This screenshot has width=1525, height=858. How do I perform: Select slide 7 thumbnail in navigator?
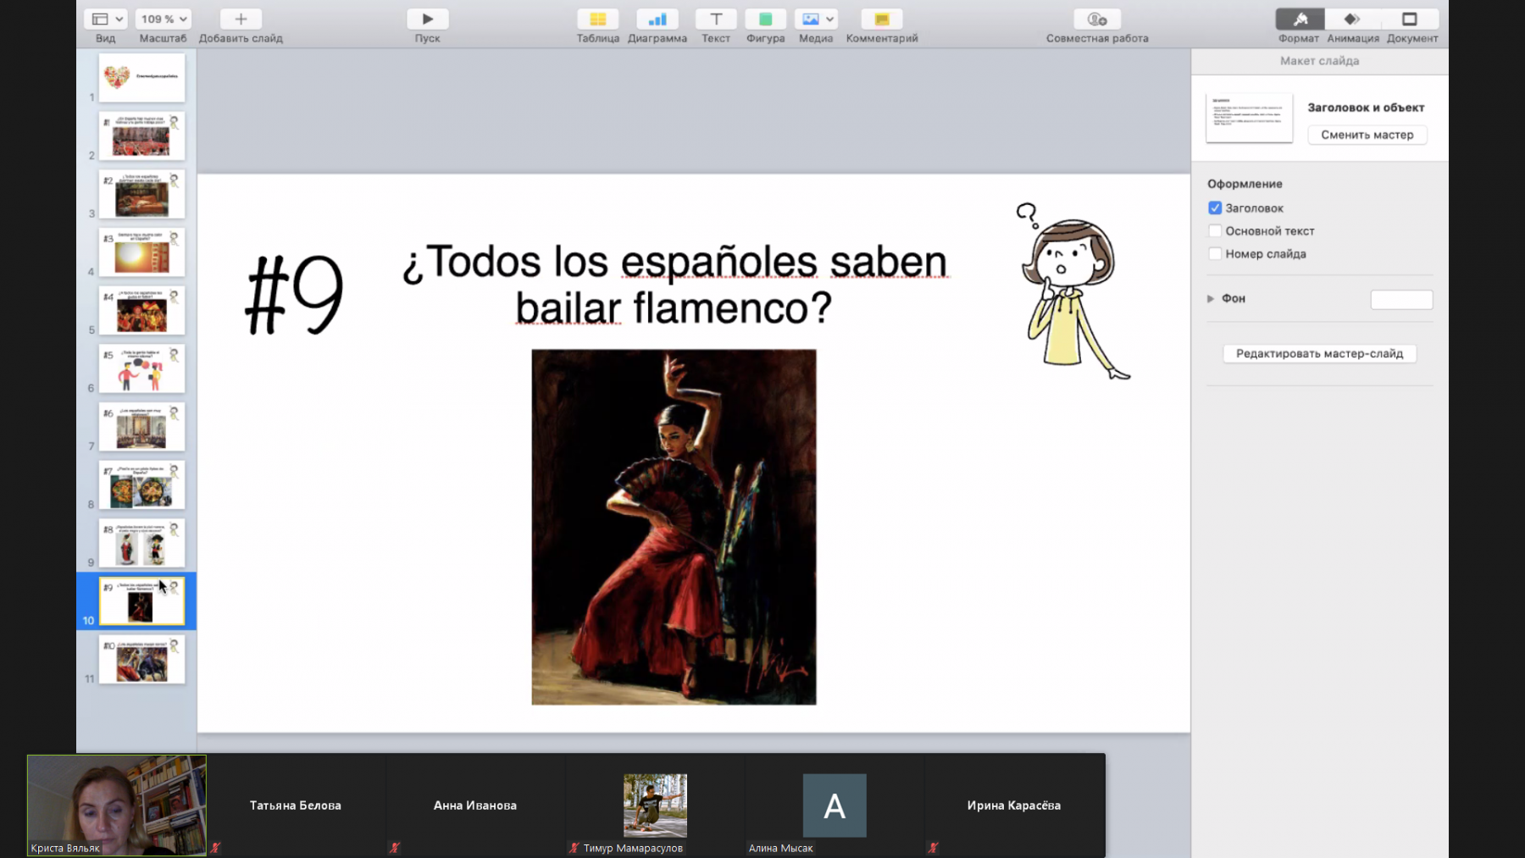[x=141, y=427]
